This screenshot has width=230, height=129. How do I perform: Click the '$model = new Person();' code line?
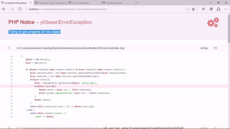click(38, 59)
